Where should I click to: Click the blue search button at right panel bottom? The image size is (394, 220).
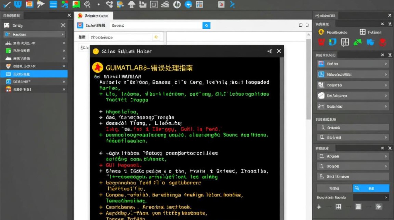click(371, 188)
